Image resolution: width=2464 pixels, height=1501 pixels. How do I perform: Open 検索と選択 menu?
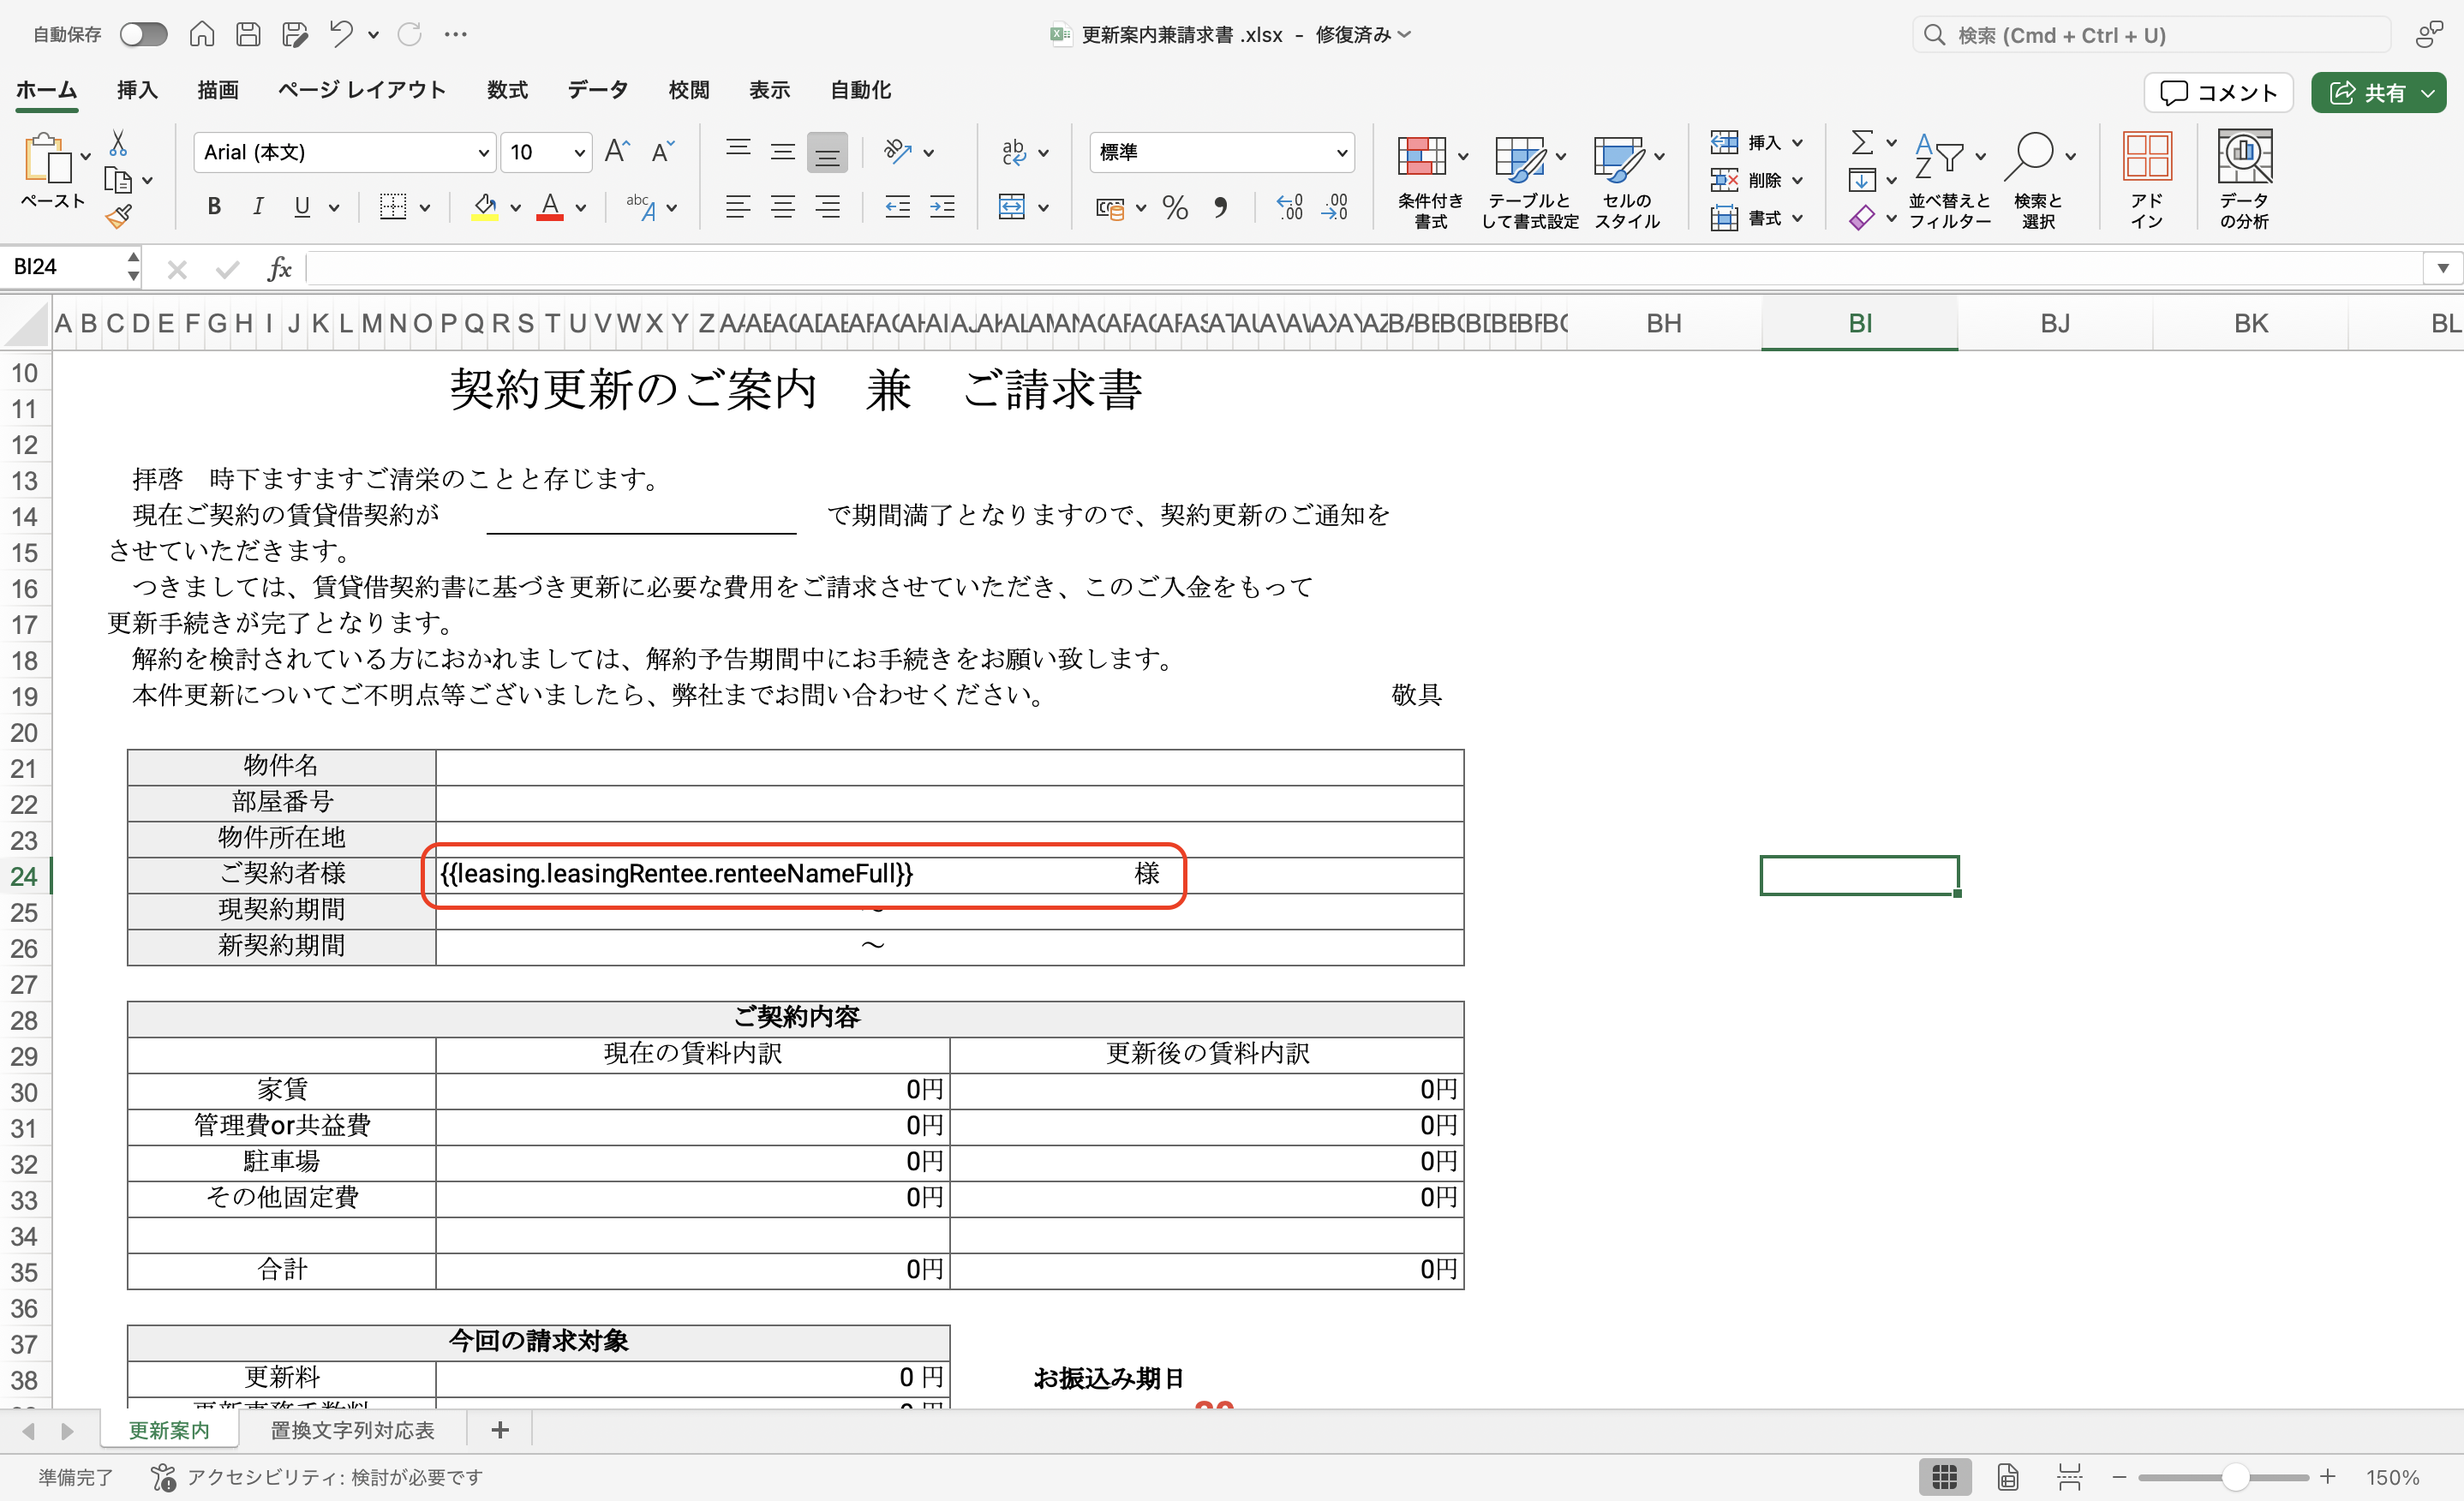click(2039, 180)
